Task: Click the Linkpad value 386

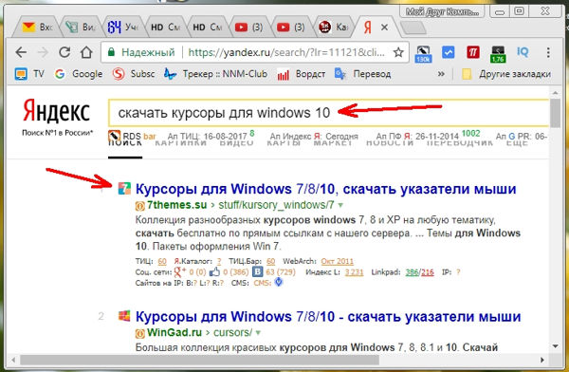Action: tap(412, 272)
